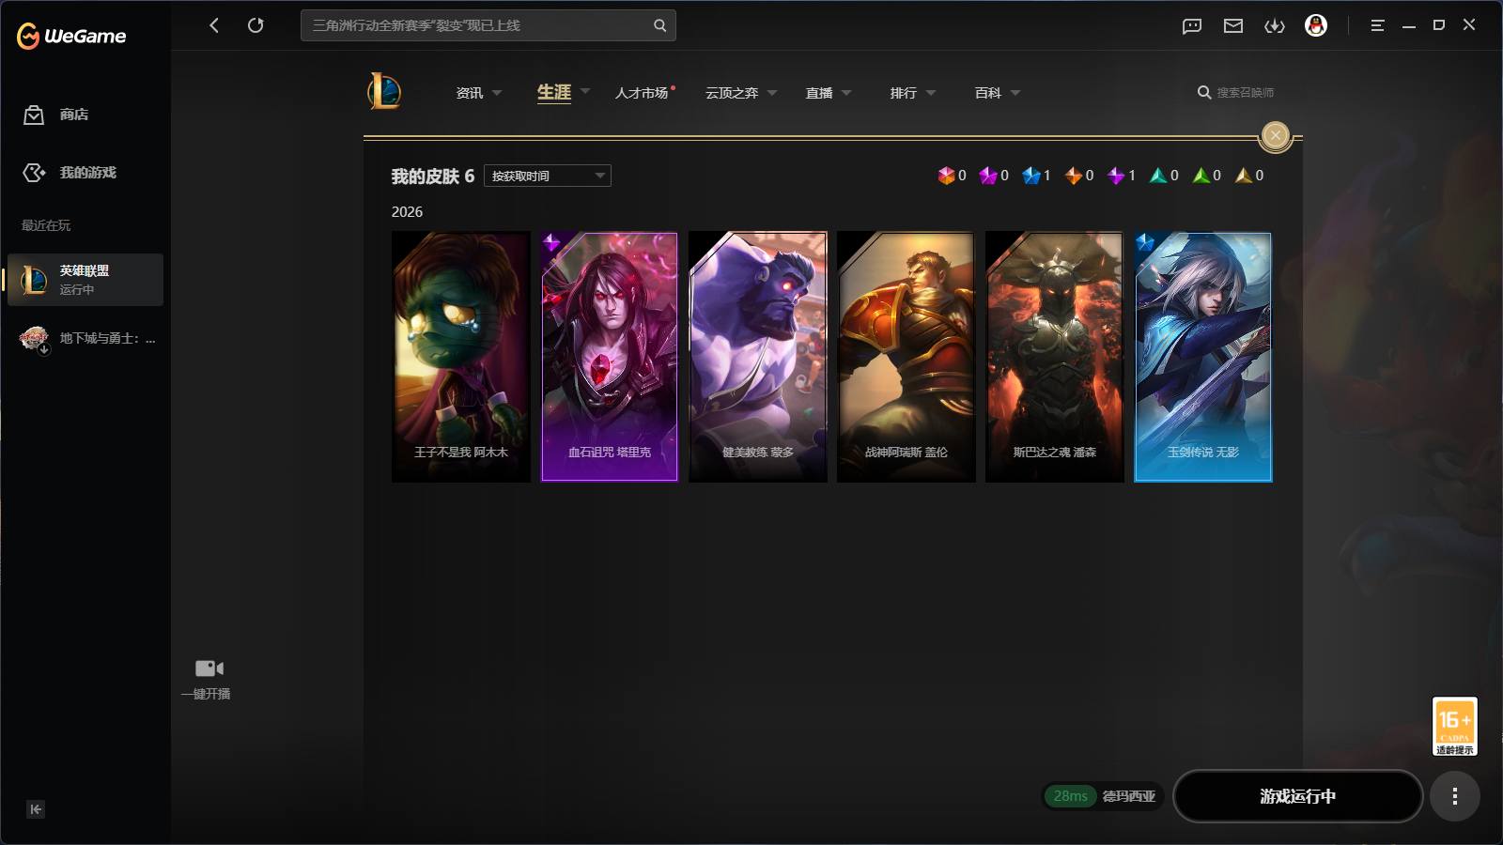Select League of Legends in recent games
Image resolution: width=1503 pixels, height=845 pixels.
tap(85, 280)
